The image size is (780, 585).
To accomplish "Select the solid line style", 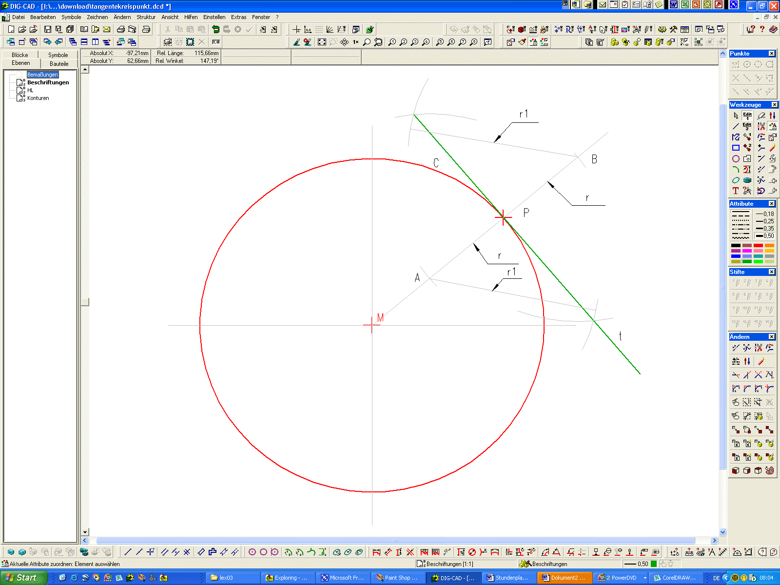I will click(741, 213).
